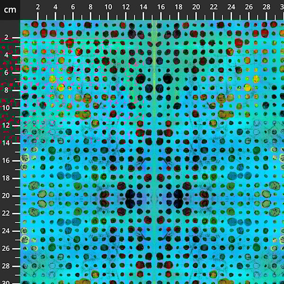Screen dimensions: 284x284
Task: Click the 20 mark on left ruler
Action: pyautogui.click(x=6, y=195)
